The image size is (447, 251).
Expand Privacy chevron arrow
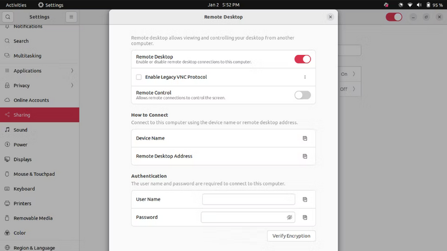tap(72, 85)
